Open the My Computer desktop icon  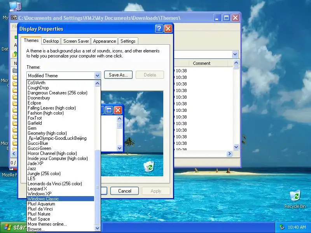click(x=15, y=6)
